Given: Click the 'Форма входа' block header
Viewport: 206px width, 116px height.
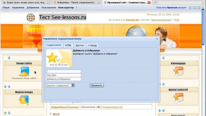Looking at the screenshot, I should tap(24, 92).
